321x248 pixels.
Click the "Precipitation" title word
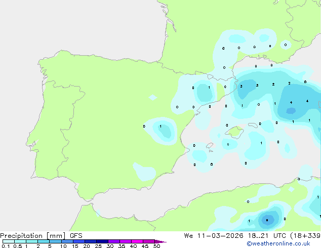21,236
